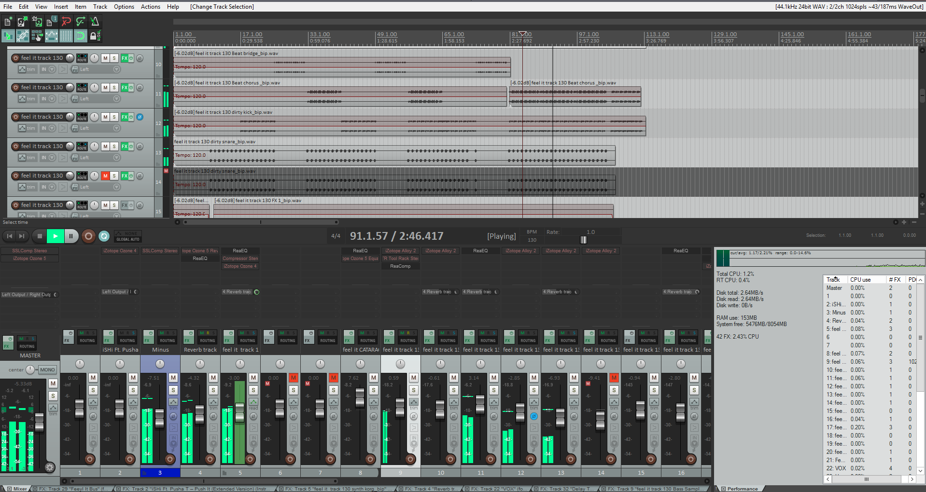This screenshot has width=926, height=492.
Task: Stop playback in the transport bar
Action: (x=40, y=236)
